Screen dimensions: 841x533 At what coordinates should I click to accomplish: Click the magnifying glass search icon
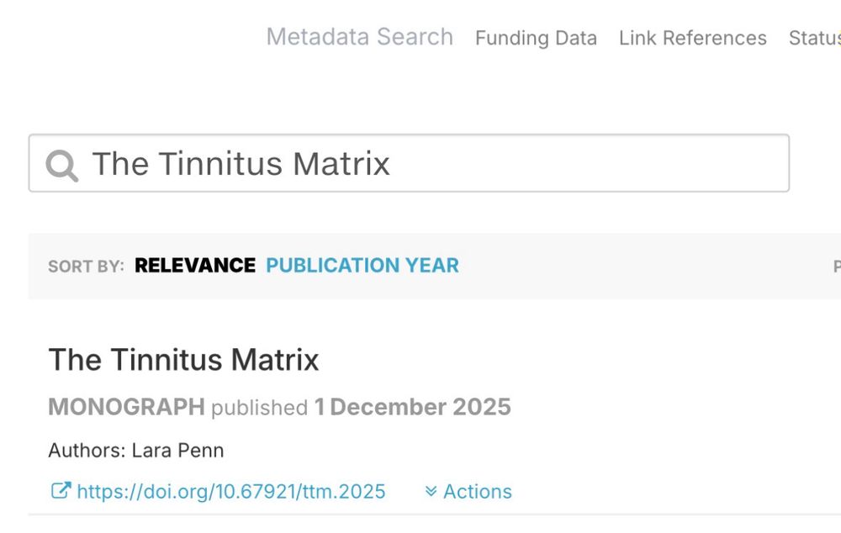62,165
